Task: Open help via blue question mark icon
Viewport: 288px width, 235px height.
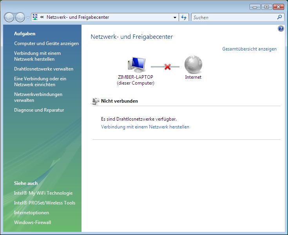Action: coord(281,29)
